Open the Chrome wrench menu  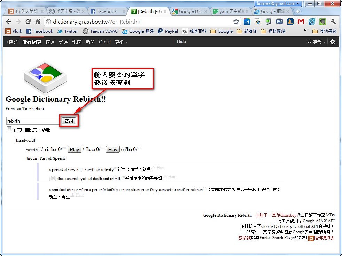[333, 22]
